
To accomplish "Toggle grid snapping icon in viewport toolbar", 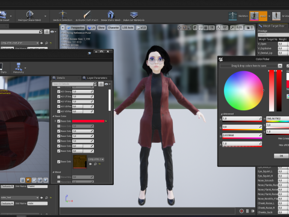I will tap(206, 28).
